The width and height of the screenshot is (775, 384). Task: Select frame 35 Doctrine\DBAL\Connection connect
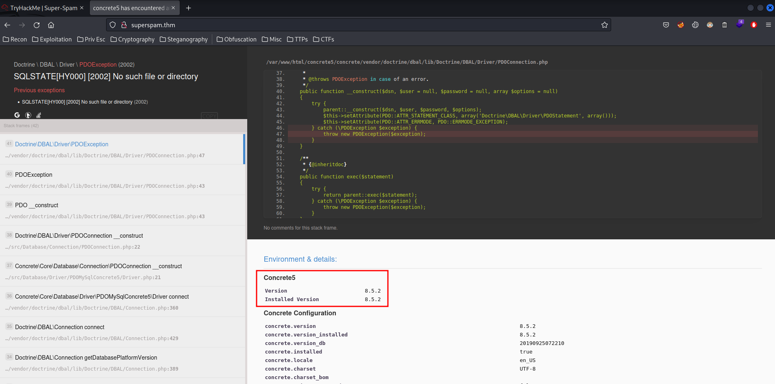(123, 332)
